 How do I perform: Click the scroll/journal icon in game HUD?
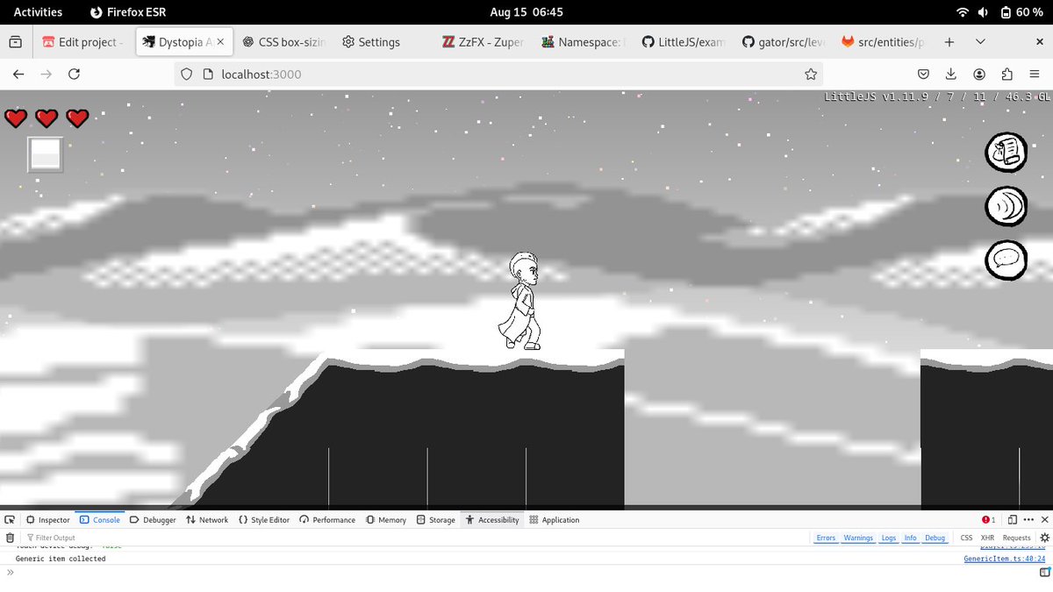coord(1006,152)
